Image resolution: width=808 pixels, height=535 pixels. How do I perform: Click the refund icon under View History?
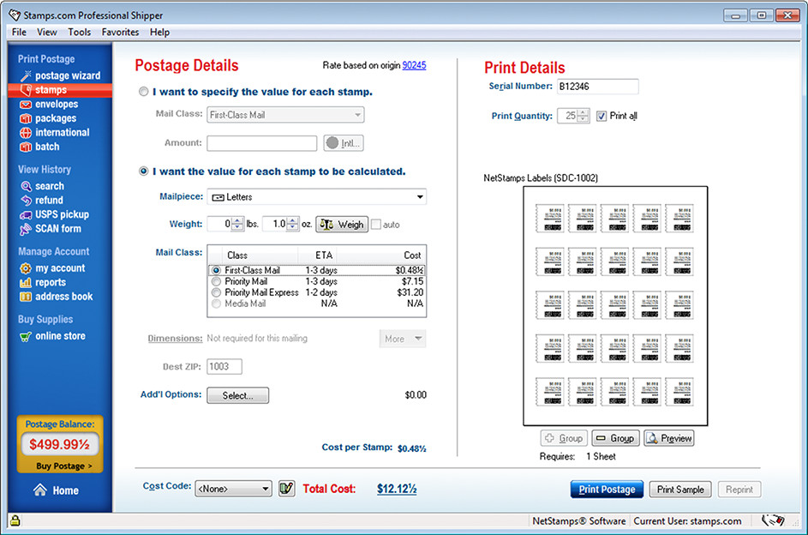pos(26,200)
